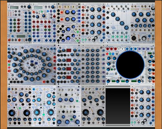Click the small green display at the rhythm generator's top right
Image resolution: width=162 pixels, height=129 pixels.
point(150,53)
